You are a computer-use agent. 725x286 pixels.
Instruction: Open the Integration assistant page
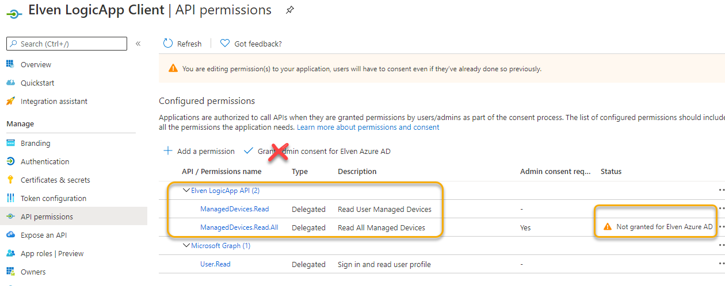pos(54,101)
